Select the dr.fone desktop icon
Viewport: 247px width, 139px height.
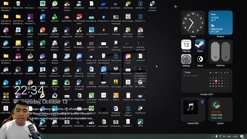pos(18,31)
